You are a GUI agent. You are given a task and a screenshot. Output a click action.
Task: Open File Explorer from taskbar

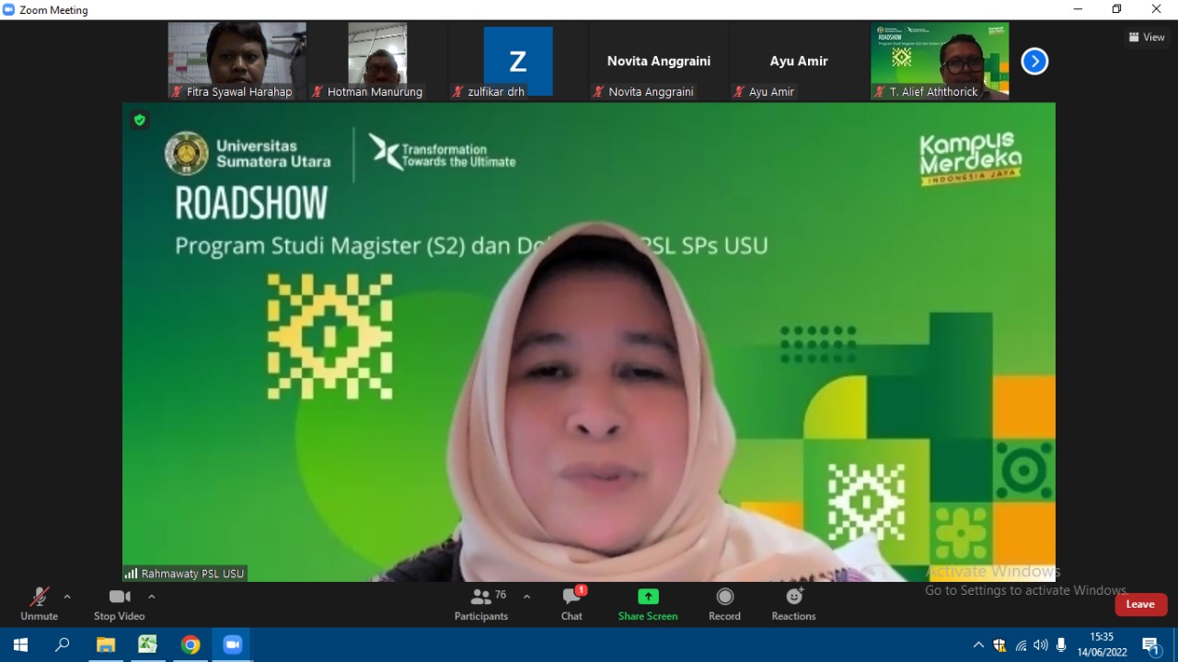(106, 645)
